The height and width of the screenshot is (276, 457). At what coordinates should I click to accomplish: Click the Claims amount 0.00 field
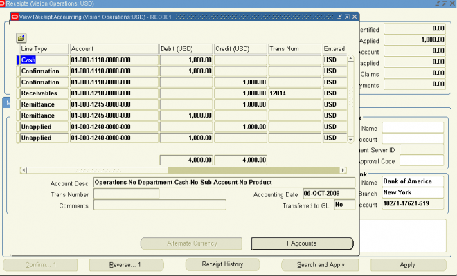coord(415,73)
